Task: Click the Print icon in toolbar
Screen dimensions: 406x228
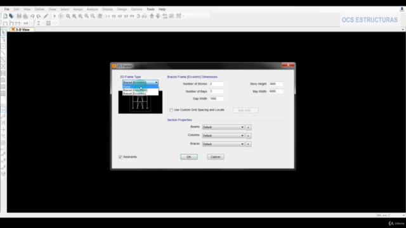Action: click(25, 16)
